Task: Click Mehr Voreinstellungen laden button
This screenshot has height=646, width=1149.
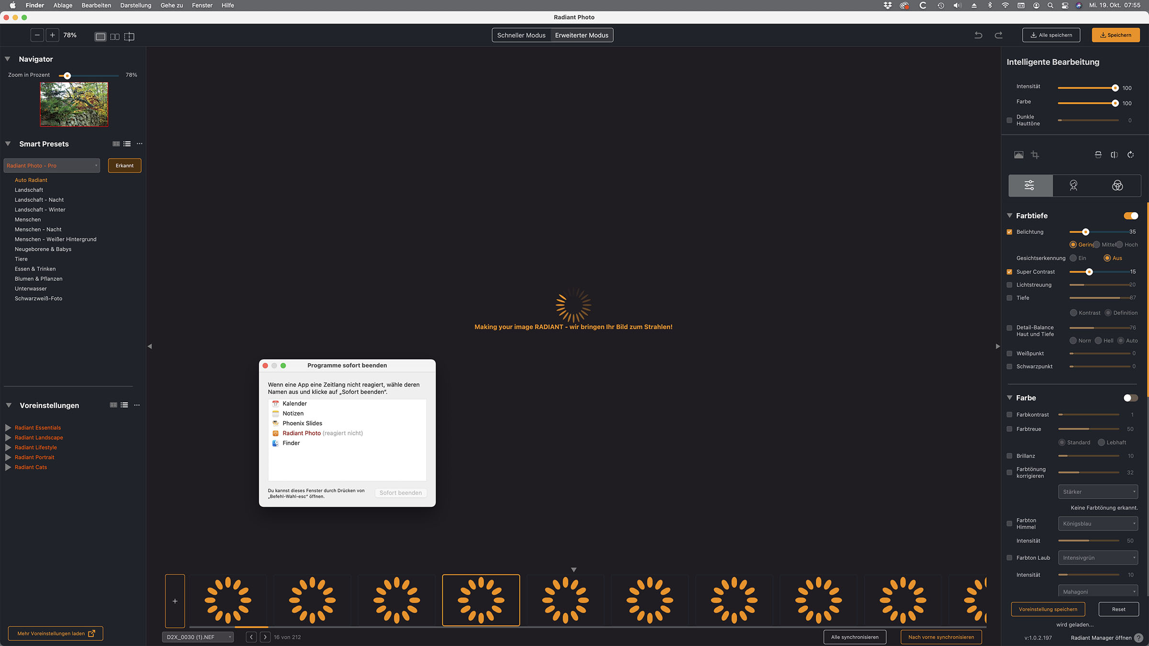Action: tap(56, 634)
